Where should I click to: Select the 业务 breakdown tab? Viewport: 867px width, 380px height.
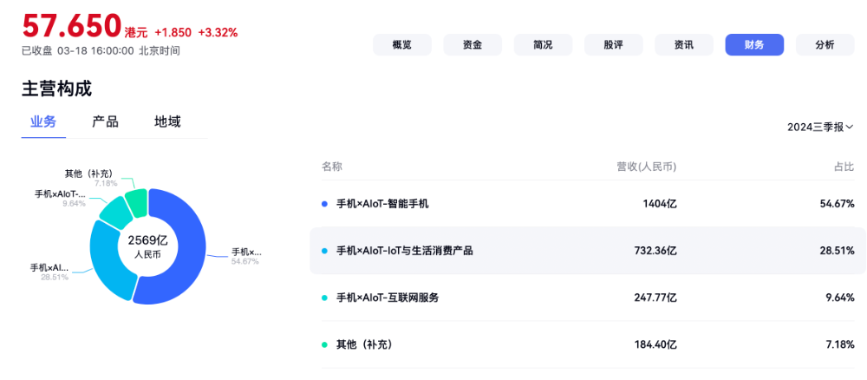click(43, 121)
